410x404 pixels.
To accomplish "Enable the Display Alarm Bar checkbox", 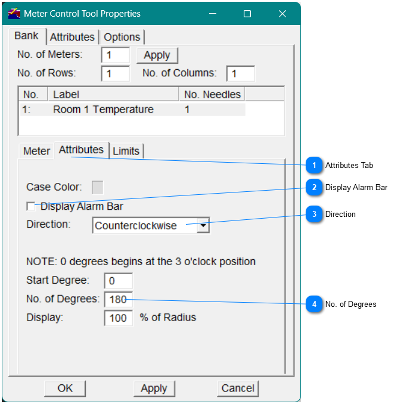I will pyautogui.click(x=31, y=206).
